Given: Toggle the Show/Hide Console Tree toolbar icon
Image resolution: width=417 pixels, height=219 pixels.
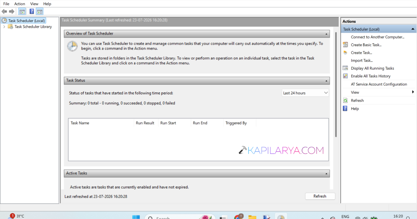Looking at the screenshot, I should [x=22, y=12].
